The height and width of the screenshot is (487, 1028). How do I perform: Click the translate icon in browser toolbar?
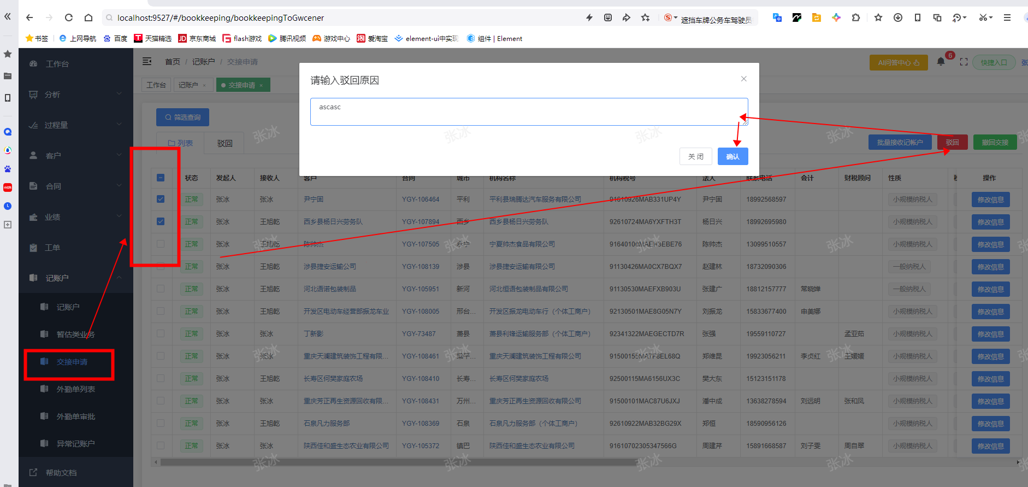coord(777,17)
